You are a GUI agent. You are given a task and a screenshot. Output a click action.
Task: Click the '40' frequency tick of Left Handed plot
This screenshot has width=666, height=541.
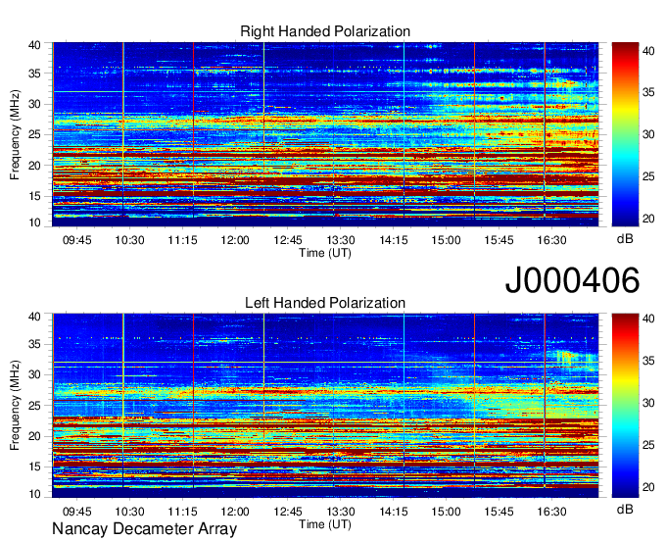(34, 317)
